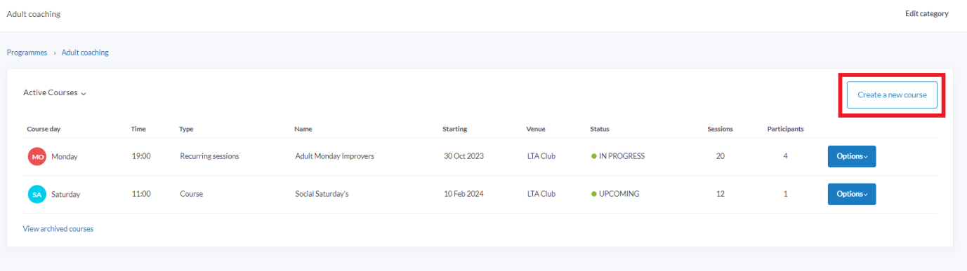Select the Adult Monday Improvers course name
This screenshot has width=967, height=271.
335,156
